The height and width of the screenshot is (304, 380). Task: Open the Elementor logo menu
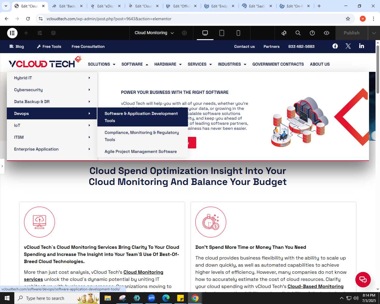[x=12, y=33]
